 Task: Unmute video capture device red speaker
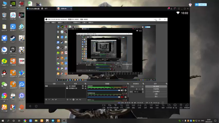coord(122,97)
